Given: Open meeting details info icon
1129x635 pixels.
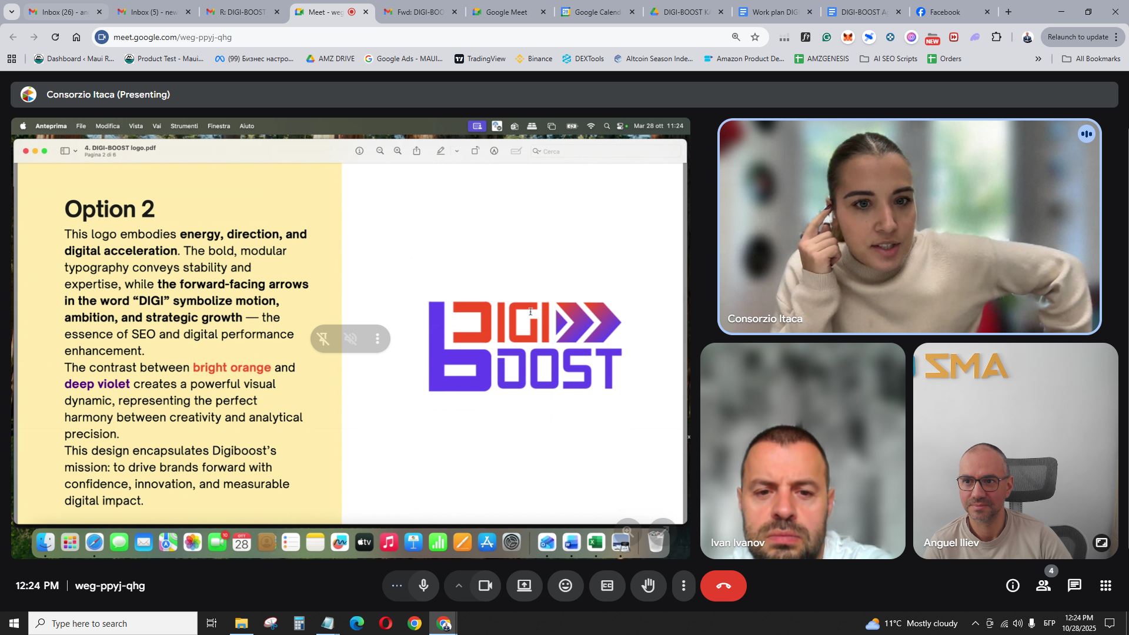Looking at the screenshot, I should (1013, 586).
